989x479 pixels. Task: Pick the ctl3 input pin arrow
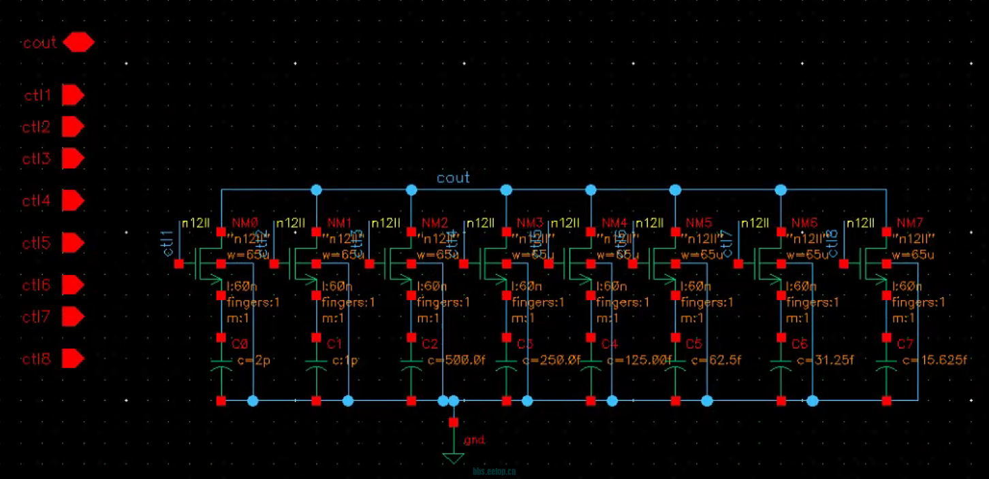73,159
